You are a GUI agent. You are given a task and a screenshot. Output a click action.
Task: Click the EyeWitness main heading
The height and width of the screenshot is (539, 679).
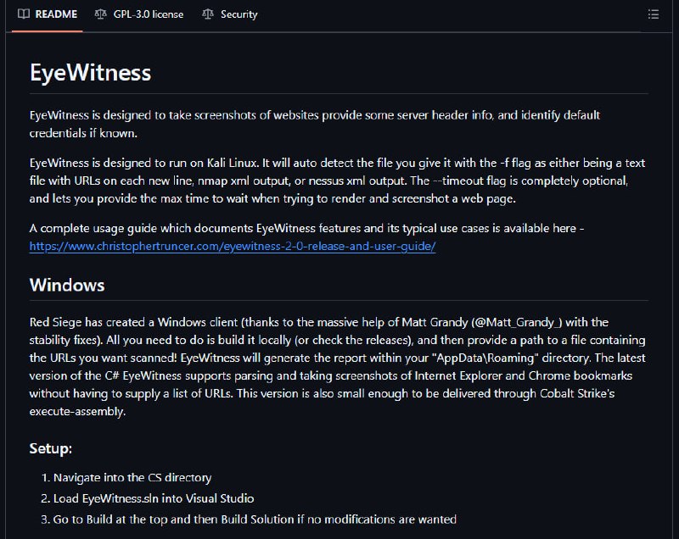tap(91, 72)
